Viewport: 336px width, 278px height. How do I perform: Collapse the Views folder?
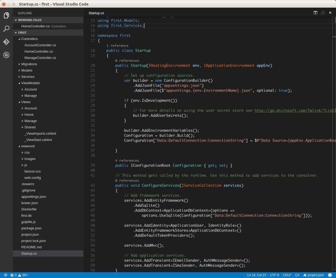click(x=48, y=102)
